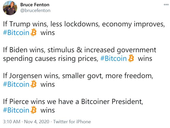Image resolution: width=170 pixels, height=128 pixels.
Task: Select the #Bitcoin hashtag under the Jorgensen line
Action: (x=16, y=84)
